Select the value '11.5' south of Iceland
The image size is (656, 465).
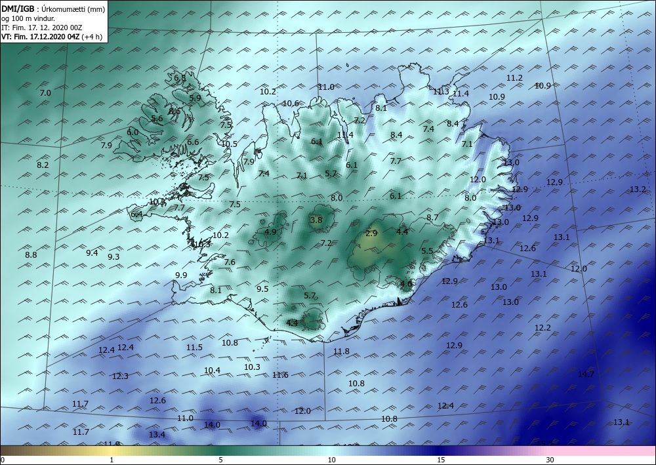[x=195, y=347]
